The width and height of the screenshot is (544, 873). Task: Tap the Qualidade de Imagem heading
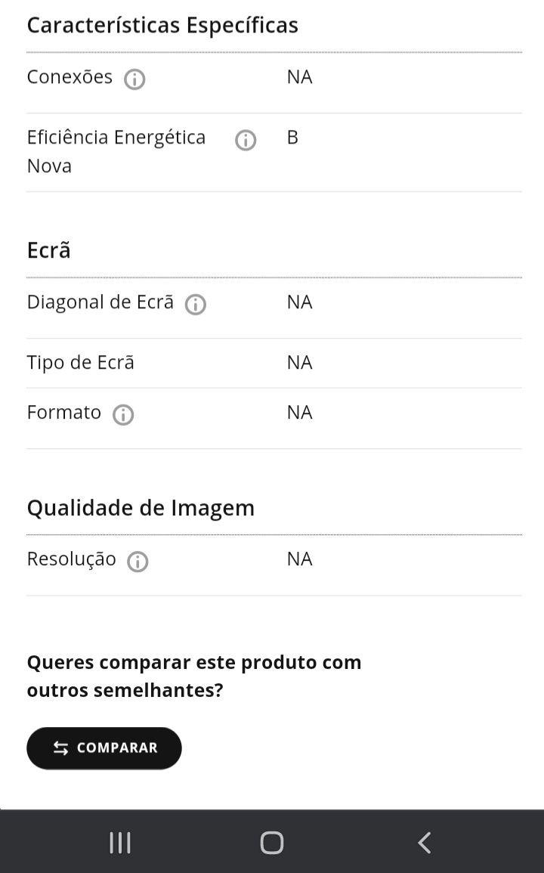coord(141,509)
